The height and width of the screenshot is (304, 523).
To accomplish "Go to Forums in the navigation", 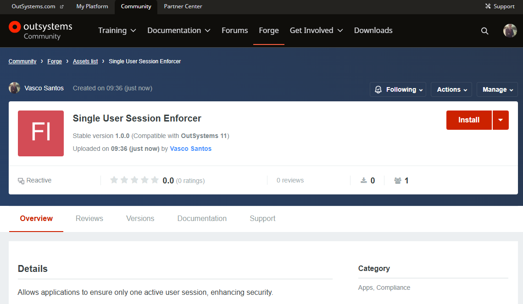I will [235, 31].
